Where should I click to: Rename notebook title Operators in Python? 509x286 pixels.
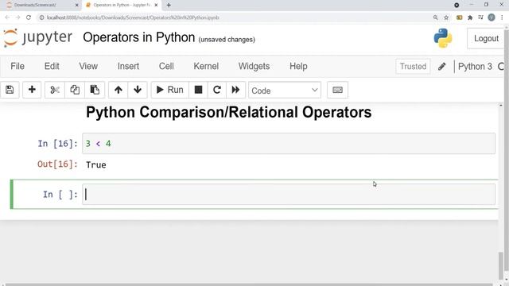(139, 37)
